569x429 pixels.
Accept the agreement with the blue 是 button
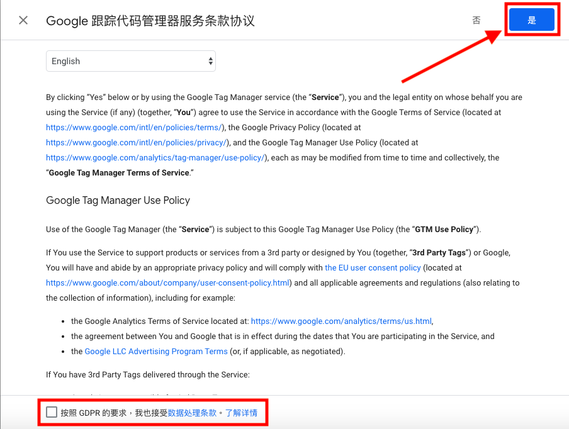pyautogui.click(x=532, y=20)
